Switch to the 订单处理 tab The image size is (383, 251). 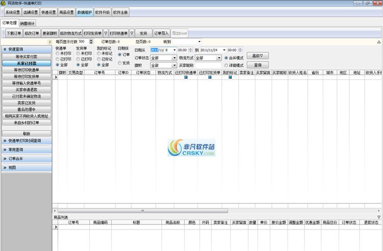click(10, 23)
